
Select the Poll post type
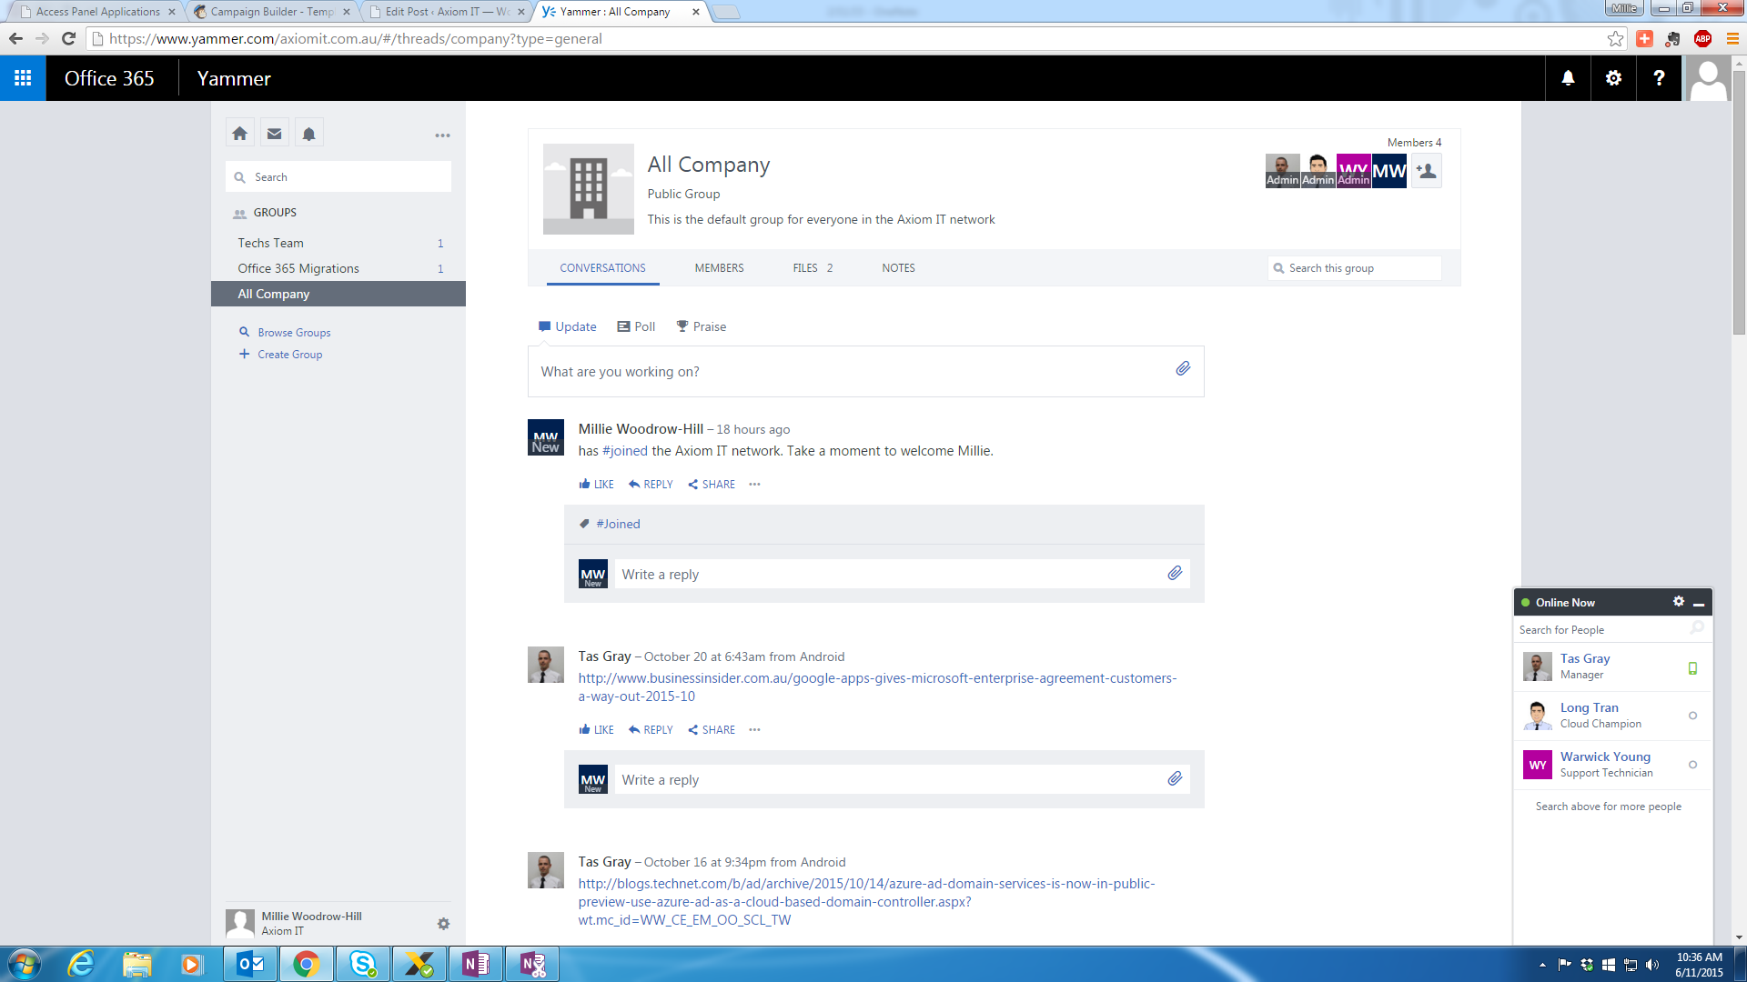pyautogui.click(x=636, y=326)
